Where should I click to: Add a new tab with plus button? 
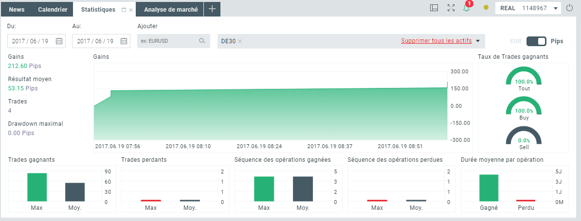tap(212, 9)
